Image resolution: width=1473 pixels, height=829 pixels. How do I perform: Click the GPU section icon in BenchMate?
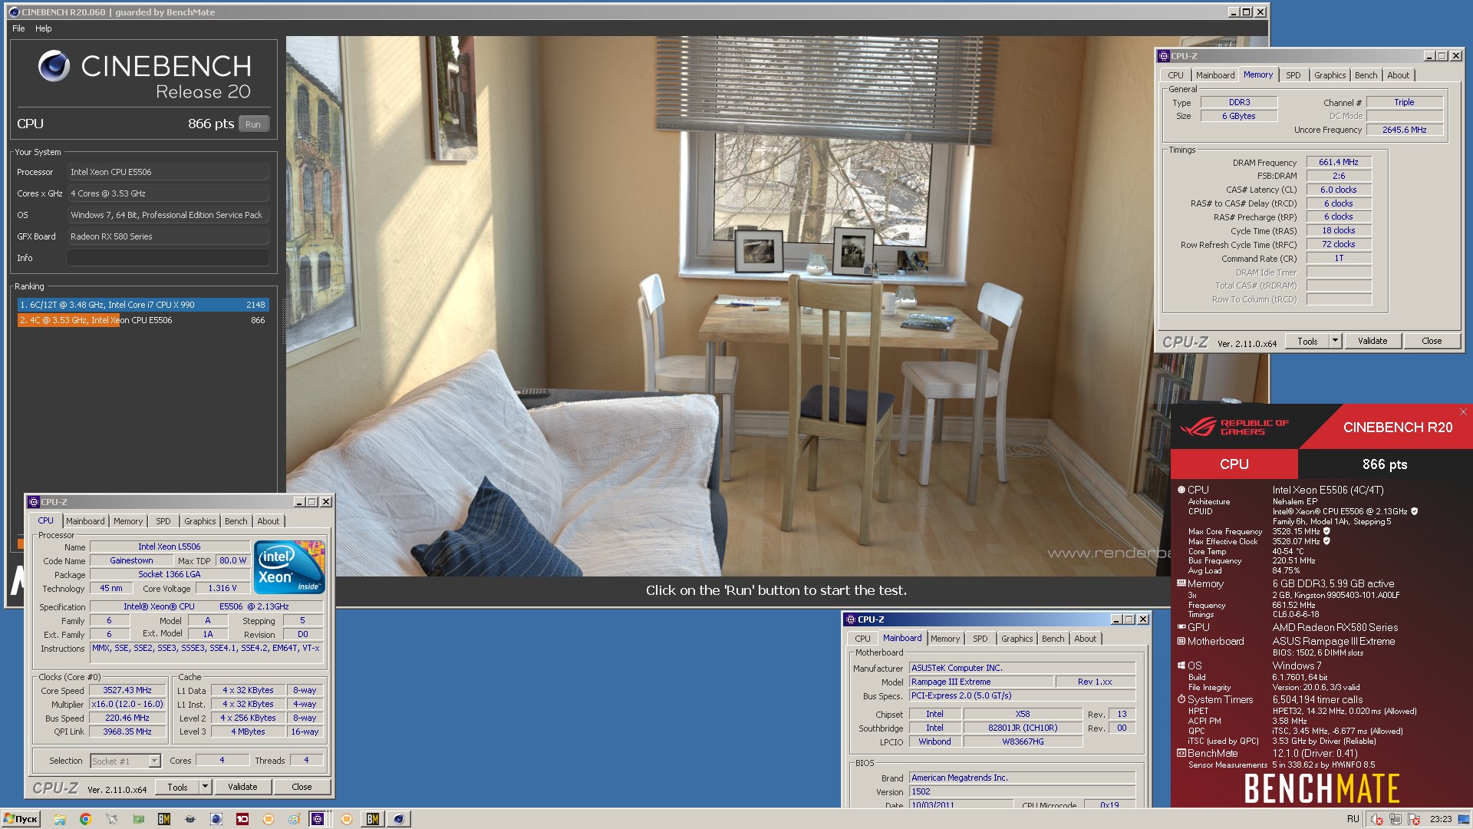[x=1181, y=627]
